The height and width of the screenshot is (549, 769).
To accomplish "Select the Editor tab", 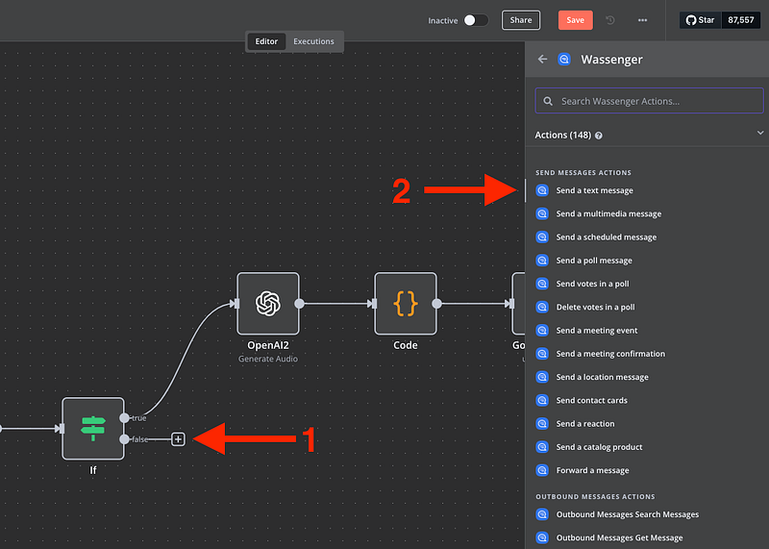I will pyautogui.click(x=266, y=41).
